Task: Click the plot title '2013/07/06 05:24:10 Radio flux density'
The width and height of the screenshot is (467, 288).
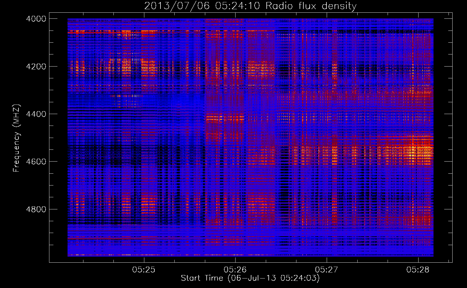Action: (x=250, y=6)
